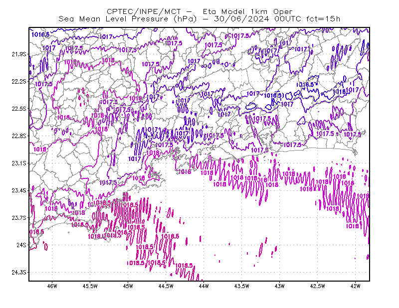This screenshot has width=399, height=308.
Task: Click the 21.9S latitude axis label
Action: [x=19, y=54]
